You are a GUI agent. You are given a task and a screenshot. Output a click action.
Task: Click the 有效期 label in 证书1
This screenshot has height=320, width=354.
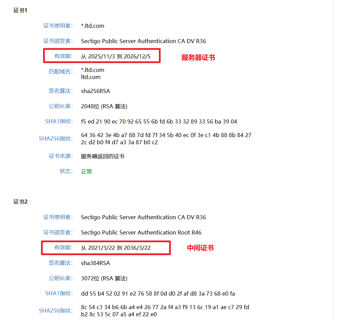pyautogui.click(x=64, y=56)
